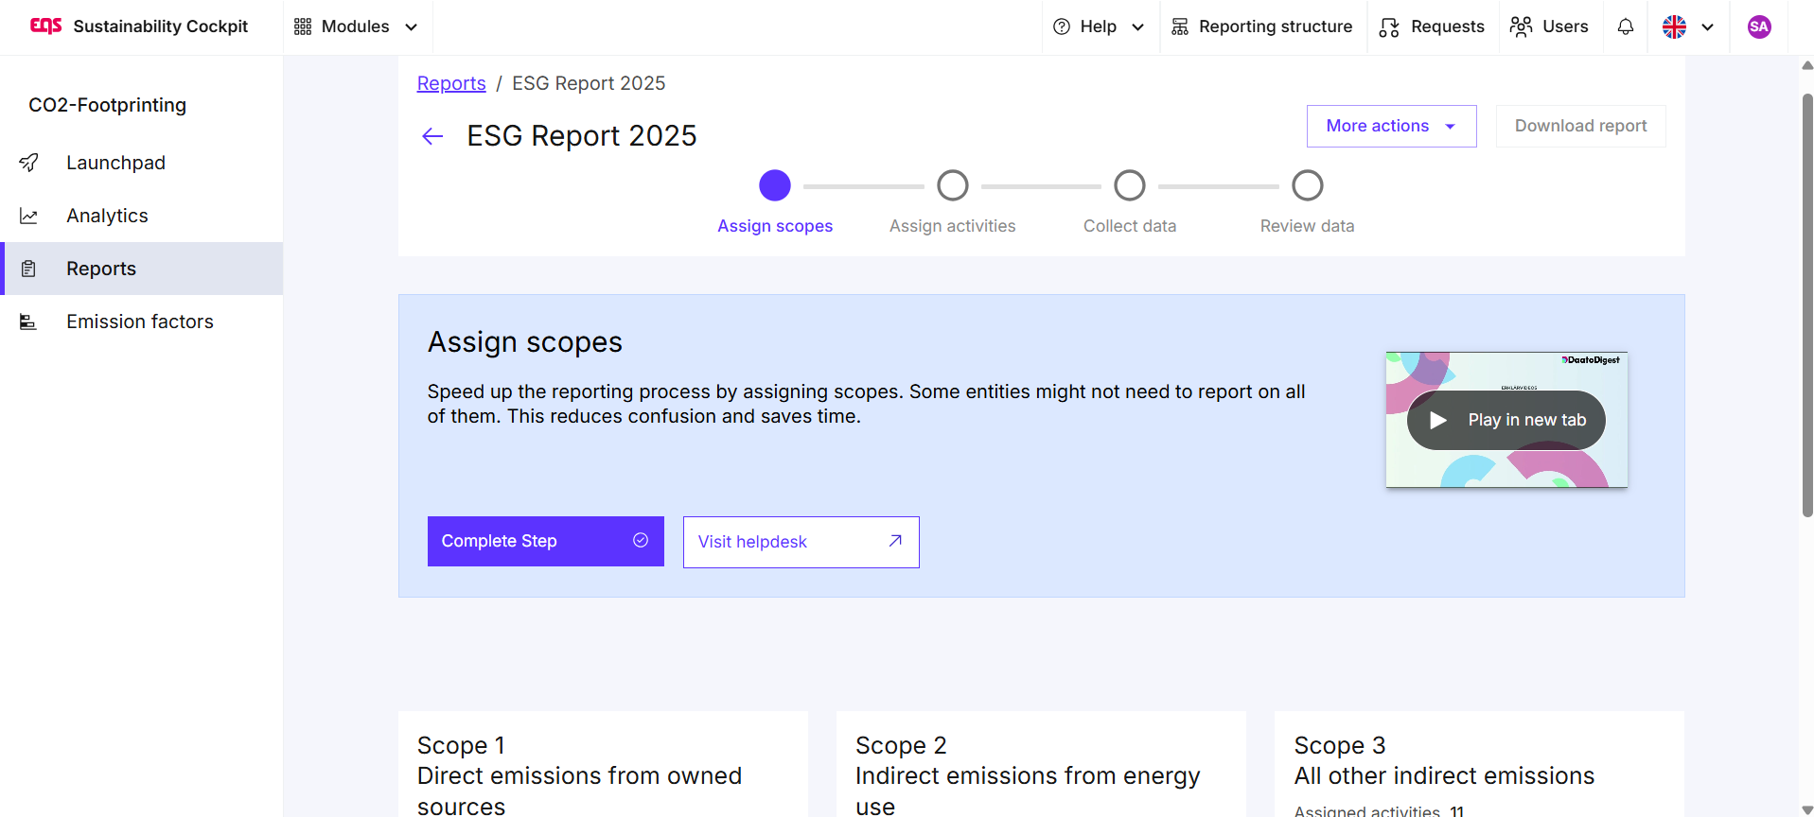Click the Emission factors sidebar icon
This screenshot has height=817, width=1814.
coord(29,322)
